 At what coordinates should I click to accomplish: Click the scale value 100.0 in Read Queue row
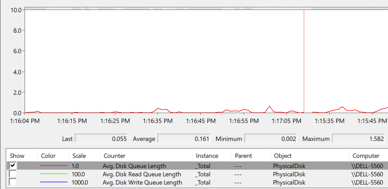click(x=78, y=174)
